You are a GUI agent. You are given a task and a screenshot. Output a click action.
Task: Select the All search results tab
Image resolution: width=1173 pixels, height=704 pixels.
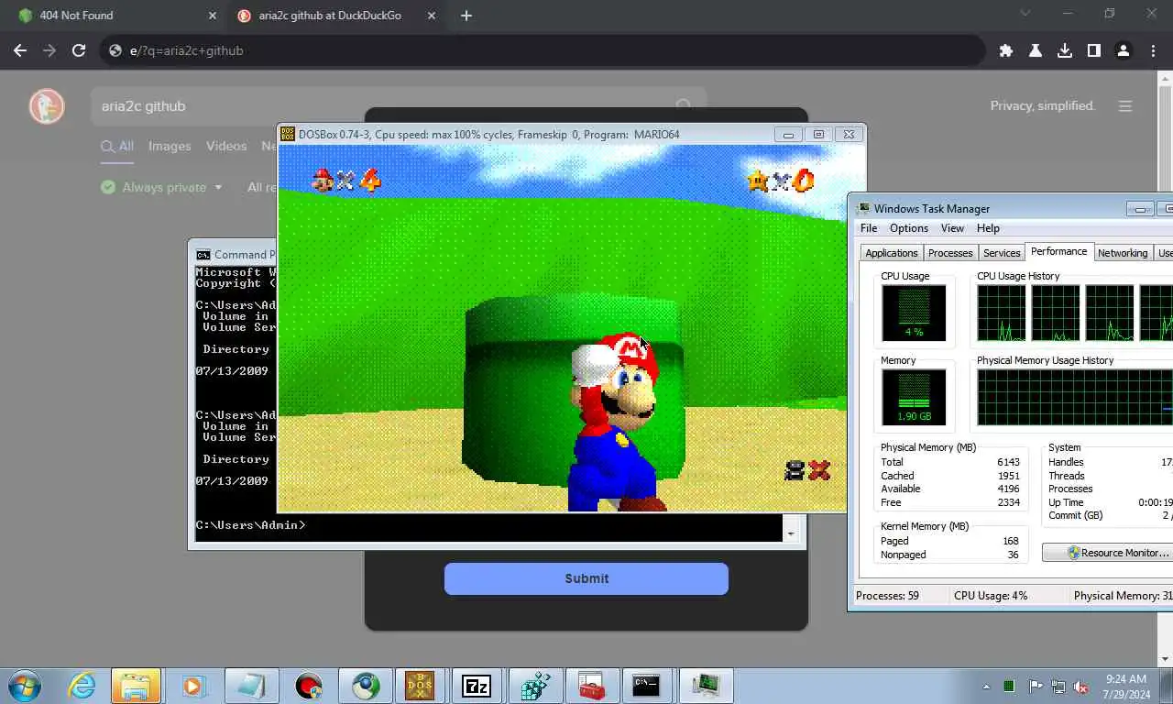(117, 146)
